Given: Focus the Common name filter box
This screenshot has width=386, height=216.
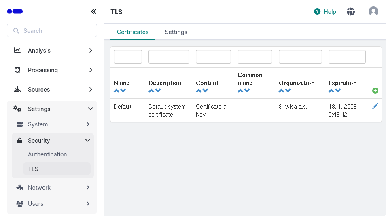Looking at the screenshot, I should click(255, 57).
